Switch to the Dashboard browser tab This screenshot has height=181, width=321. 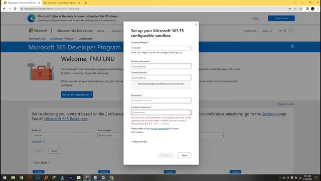coord(21,3)
